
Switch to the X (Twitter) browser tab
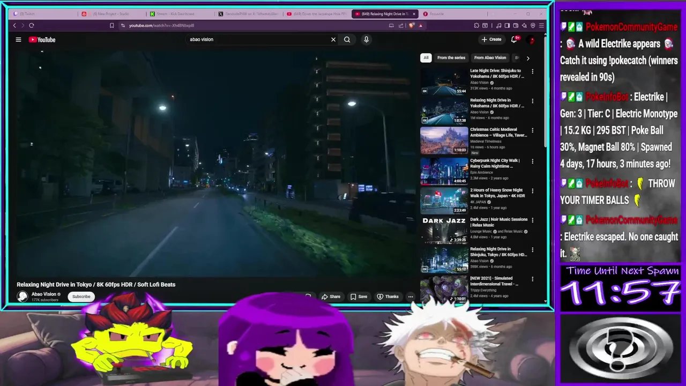click(x=249, y=14)
